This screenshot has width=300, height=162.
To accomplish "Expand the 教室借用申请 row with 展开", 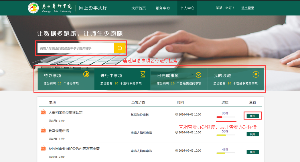I will [252, 134].
